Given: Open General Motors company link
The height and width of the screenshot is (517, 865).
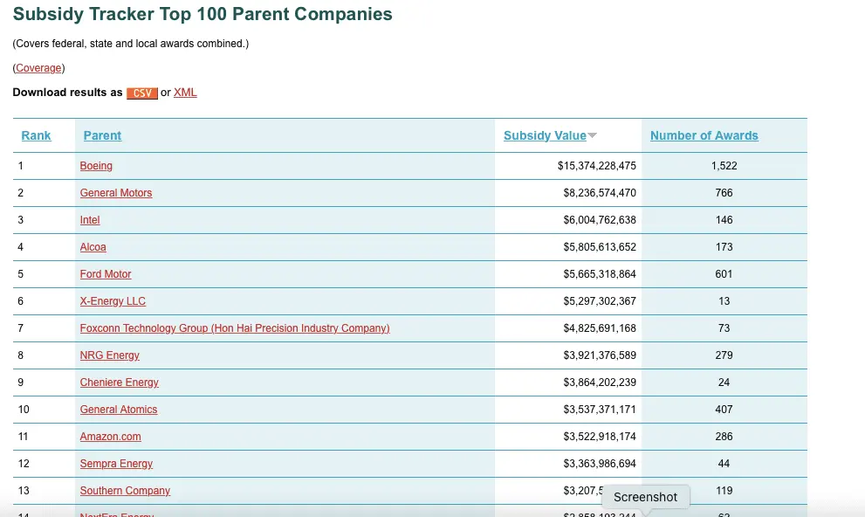Looking at the screenshot, I should [116, 193].
